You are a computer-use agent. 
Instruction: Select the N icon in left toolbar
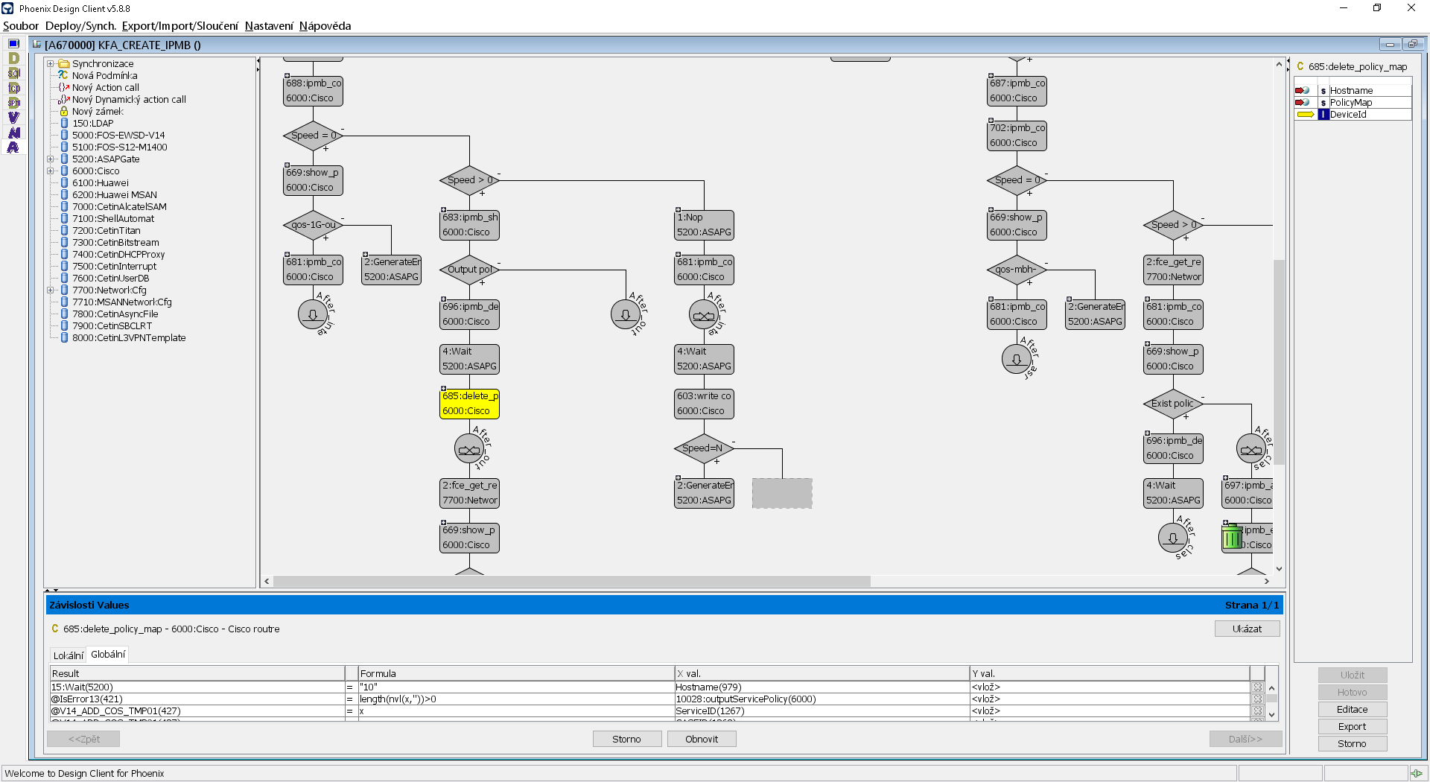click(x=13, y=133)
